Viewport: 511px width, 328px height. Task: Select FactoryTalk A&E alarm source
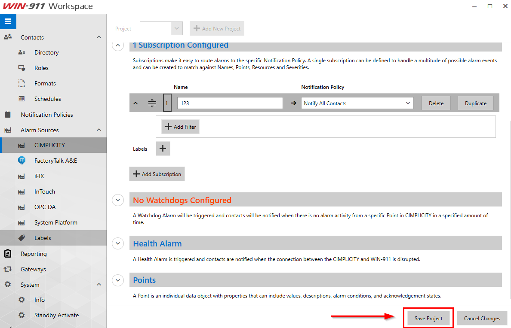click(x=56, y=161)
